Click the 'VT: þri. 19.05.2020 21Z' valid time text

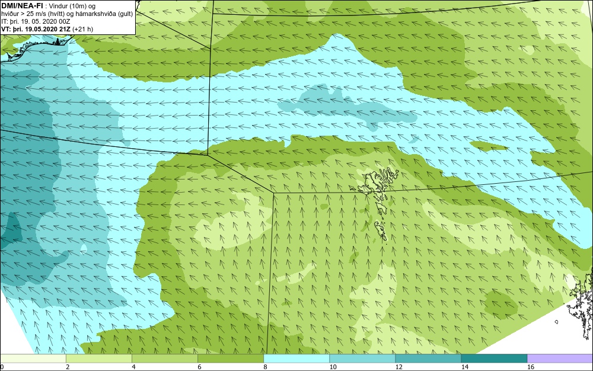pos(36,28)
